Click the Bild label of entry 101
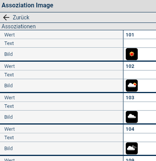 pyautogui.click(x=9, y=54)
